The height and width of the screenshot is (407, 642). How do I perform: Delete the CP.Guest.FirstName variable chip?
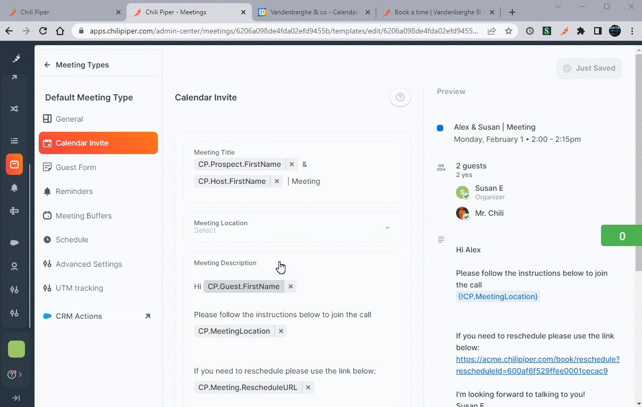[291, 286]
